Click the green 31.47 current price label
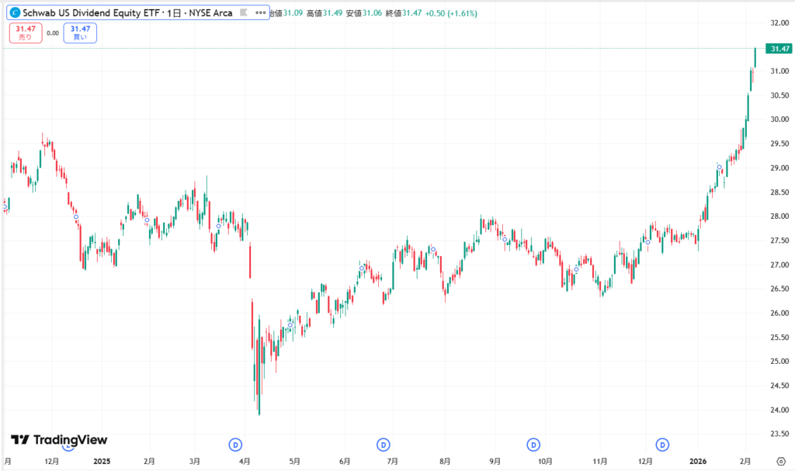This screenshot has height=471, width=795. point(779,49)
